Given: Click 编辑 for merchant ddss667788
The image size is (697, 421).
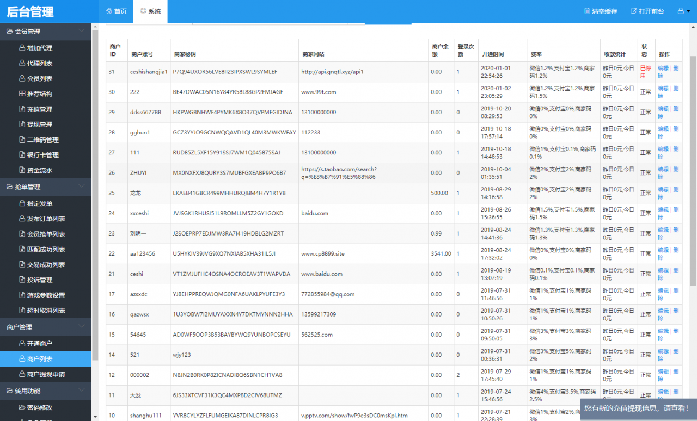Looking at the screenshot, I should [663, 108].
